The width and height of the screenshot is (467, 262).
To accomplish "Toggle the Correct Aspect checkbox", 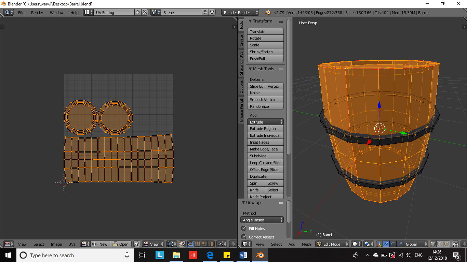I will pyautogui.click(x=244, y=237).
